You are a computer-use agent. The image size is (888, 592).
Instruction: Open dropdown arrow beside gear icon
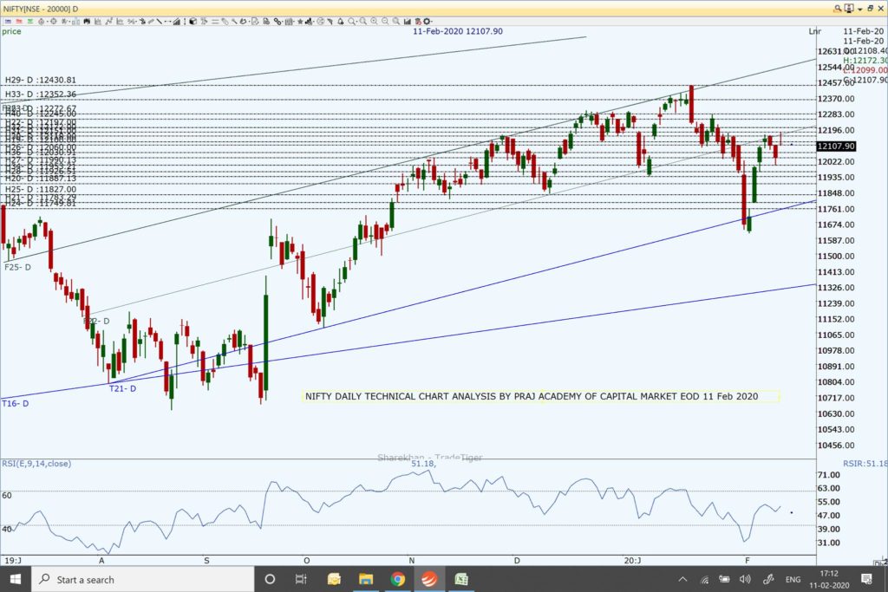point(432,22)
